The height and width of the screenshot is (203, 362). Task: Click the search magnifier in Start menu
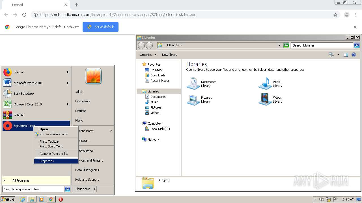67,189
